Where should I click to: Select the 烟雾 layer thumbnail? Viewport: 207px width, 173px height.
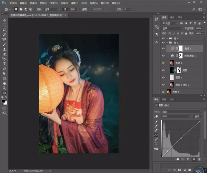coord(172,70)
